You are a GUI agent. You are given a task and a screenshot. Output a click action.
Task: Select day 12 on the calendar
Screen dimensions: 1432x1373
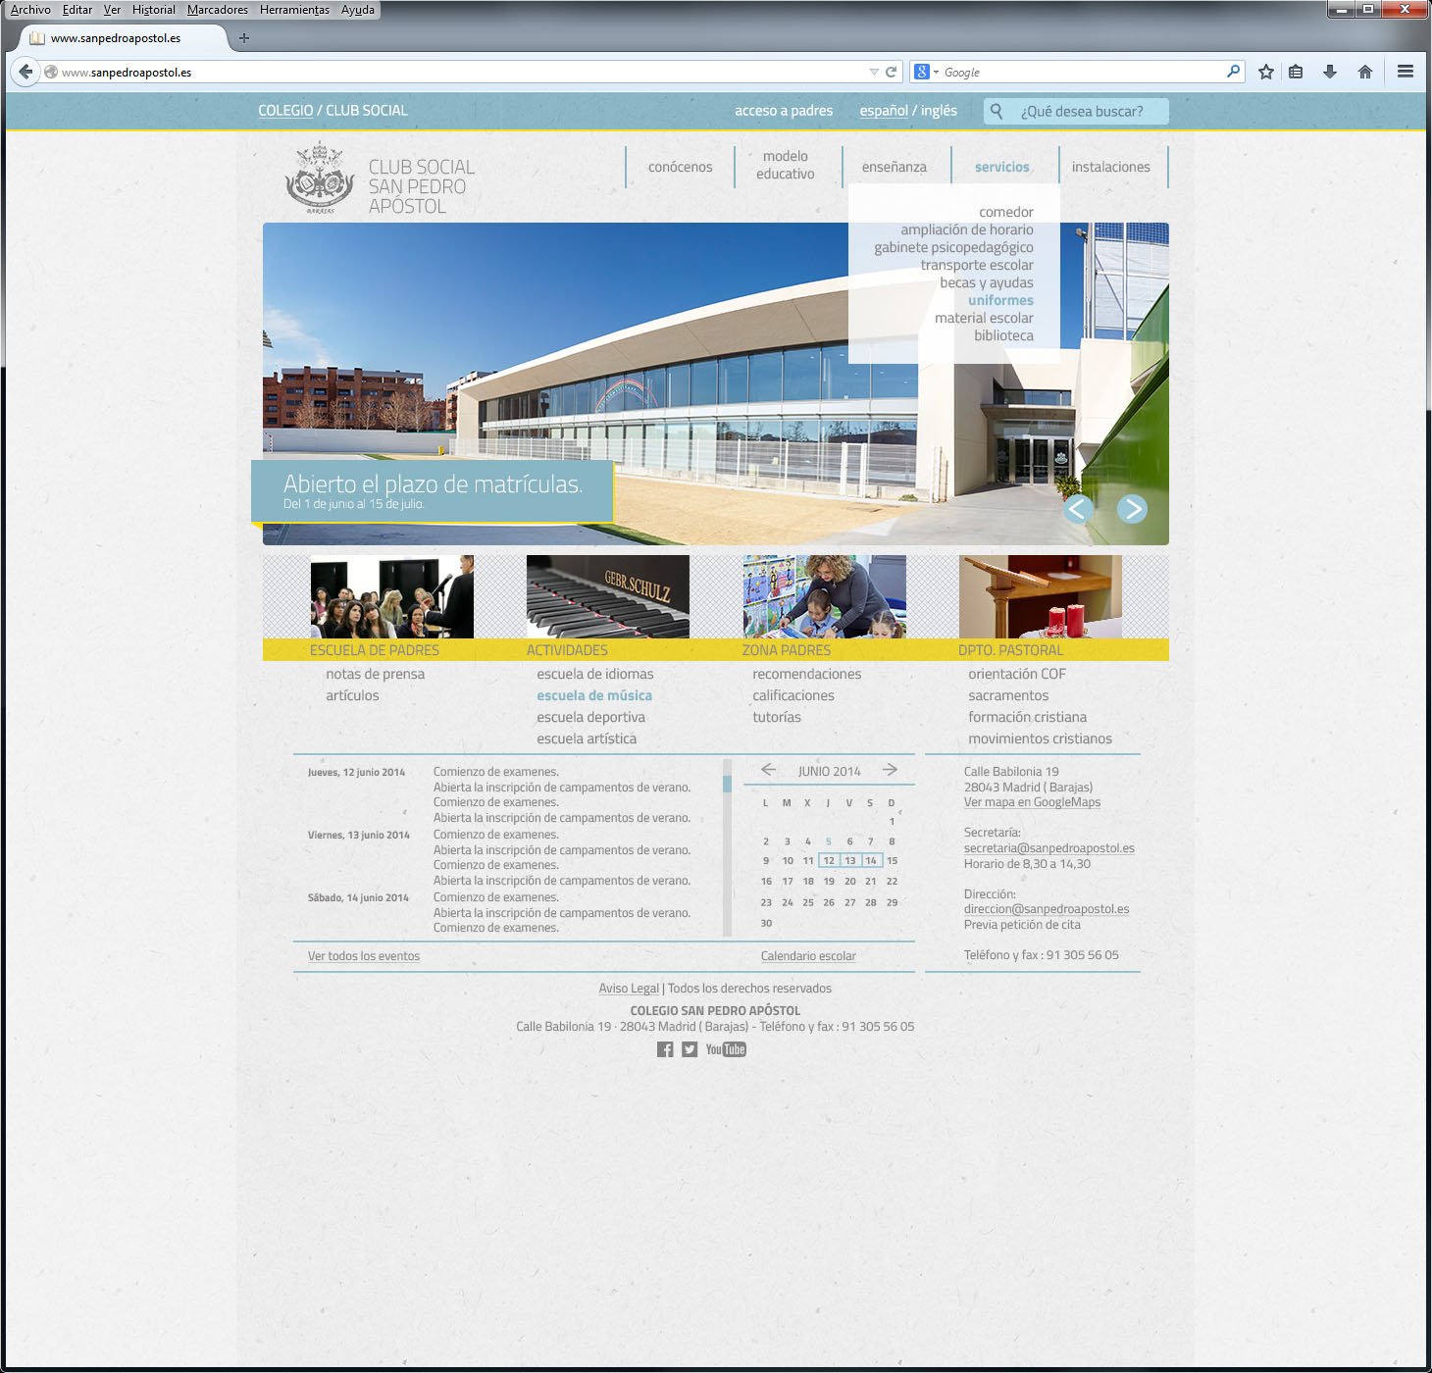tap(829, 860)
